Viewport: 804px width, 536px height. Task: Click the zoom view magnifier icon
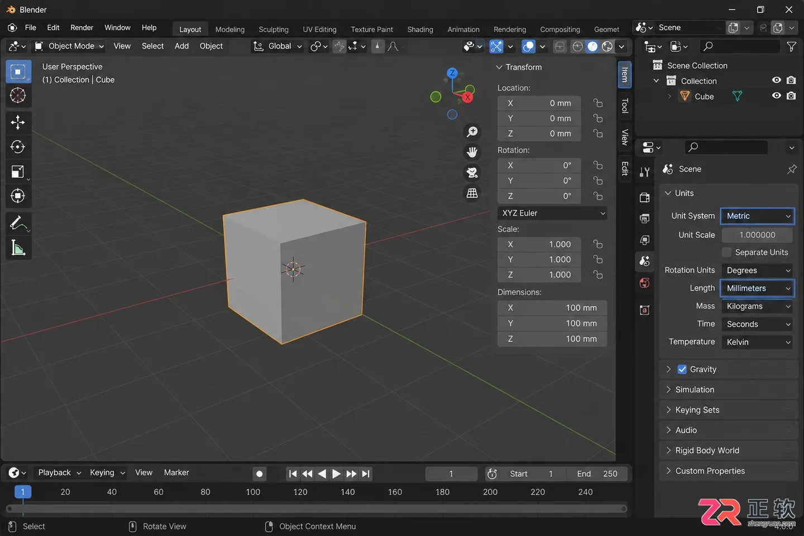tap(472, 132)
